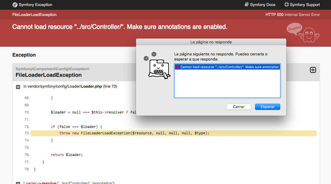
Task: Click the Symfony Support lifebuoy icon
Action: (x=287, y=5)
